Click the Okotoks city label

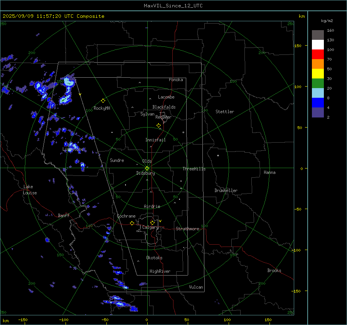[154, 258]
